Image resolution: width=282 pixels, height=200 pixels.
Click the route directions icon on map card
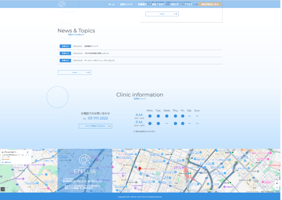click(28, 152)
